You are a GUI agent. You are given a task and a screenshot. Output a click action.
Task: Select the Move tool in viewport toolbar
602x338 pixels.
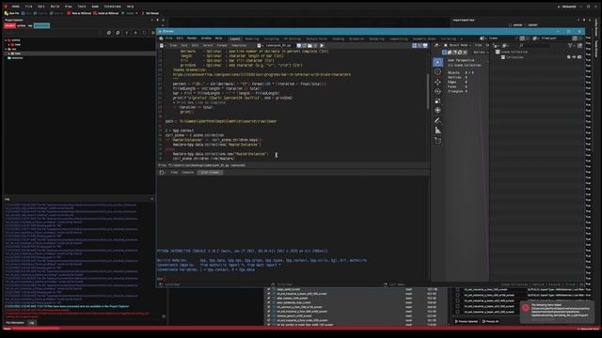[x=437, y=82]
